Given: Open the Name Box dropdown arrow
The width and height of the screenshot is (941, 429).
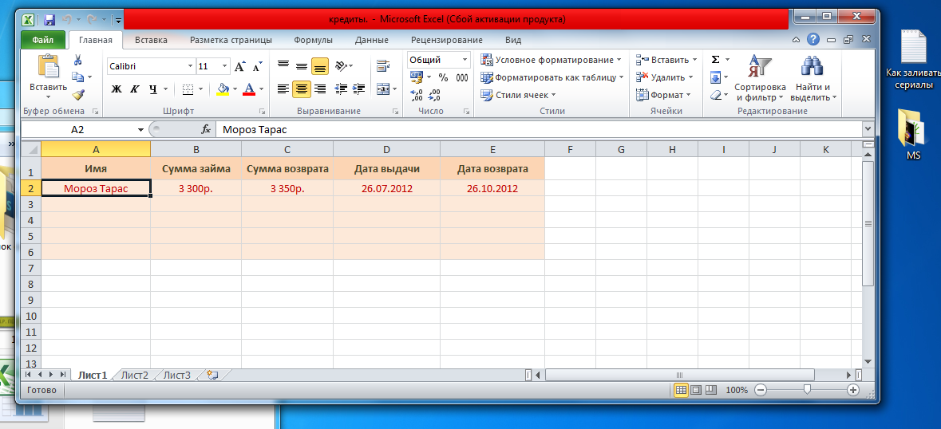Looking at the screenshot, I should point(141,129).
